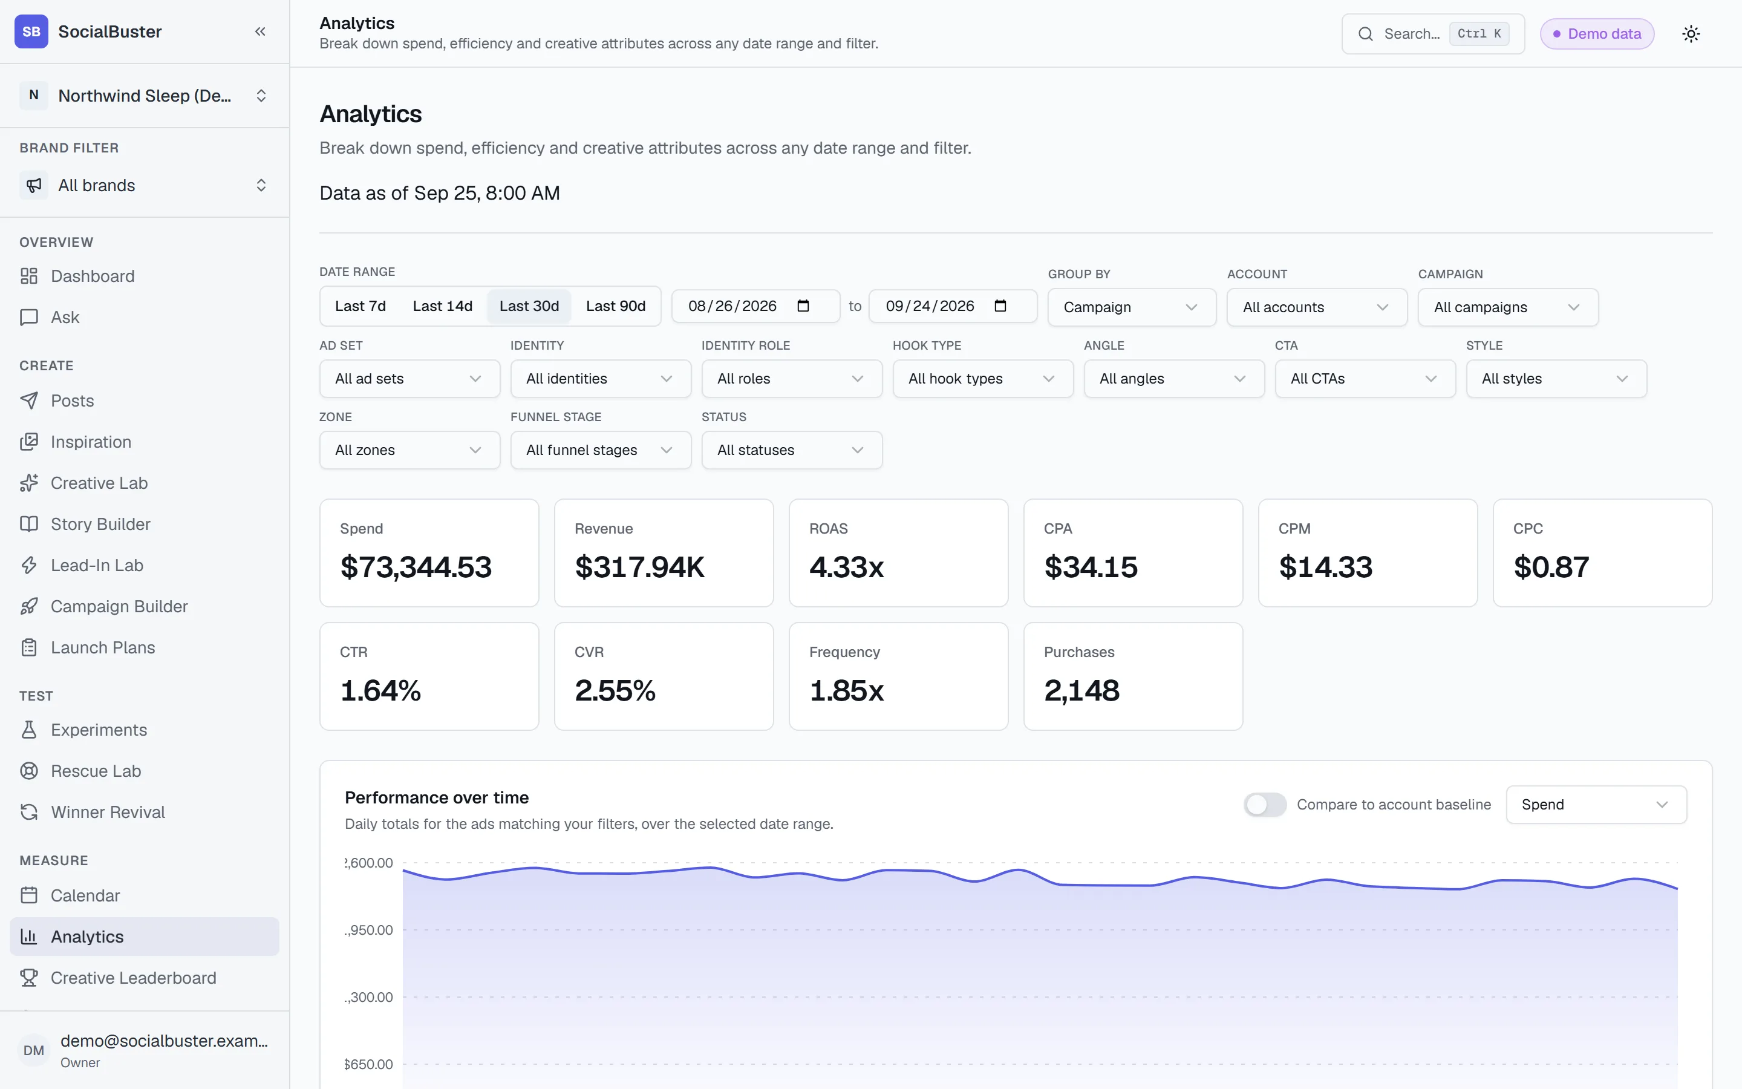This screenshot has width=1742, height=1089.
Task: Click the Demo data badge
Action: 1597,34
